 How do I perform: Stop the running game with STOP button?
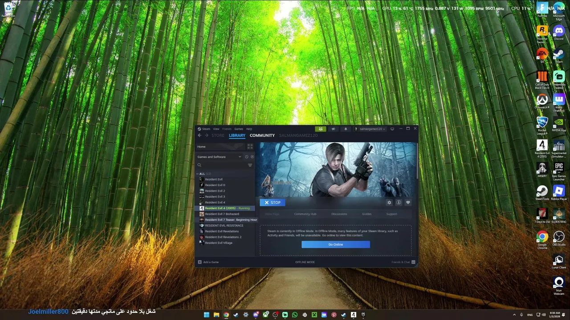(x=272, y=203)
